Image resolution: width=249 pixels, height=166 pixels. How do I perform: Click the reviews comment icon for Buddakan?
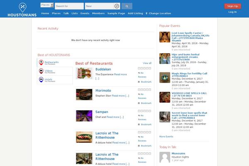point(139,73)
